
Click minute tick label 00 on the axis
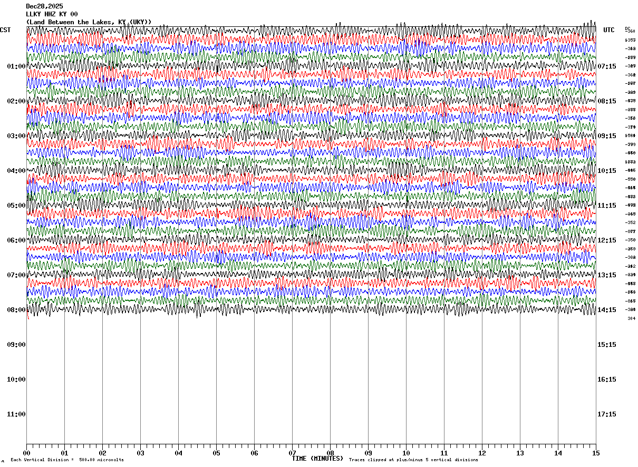pos(26,453)
